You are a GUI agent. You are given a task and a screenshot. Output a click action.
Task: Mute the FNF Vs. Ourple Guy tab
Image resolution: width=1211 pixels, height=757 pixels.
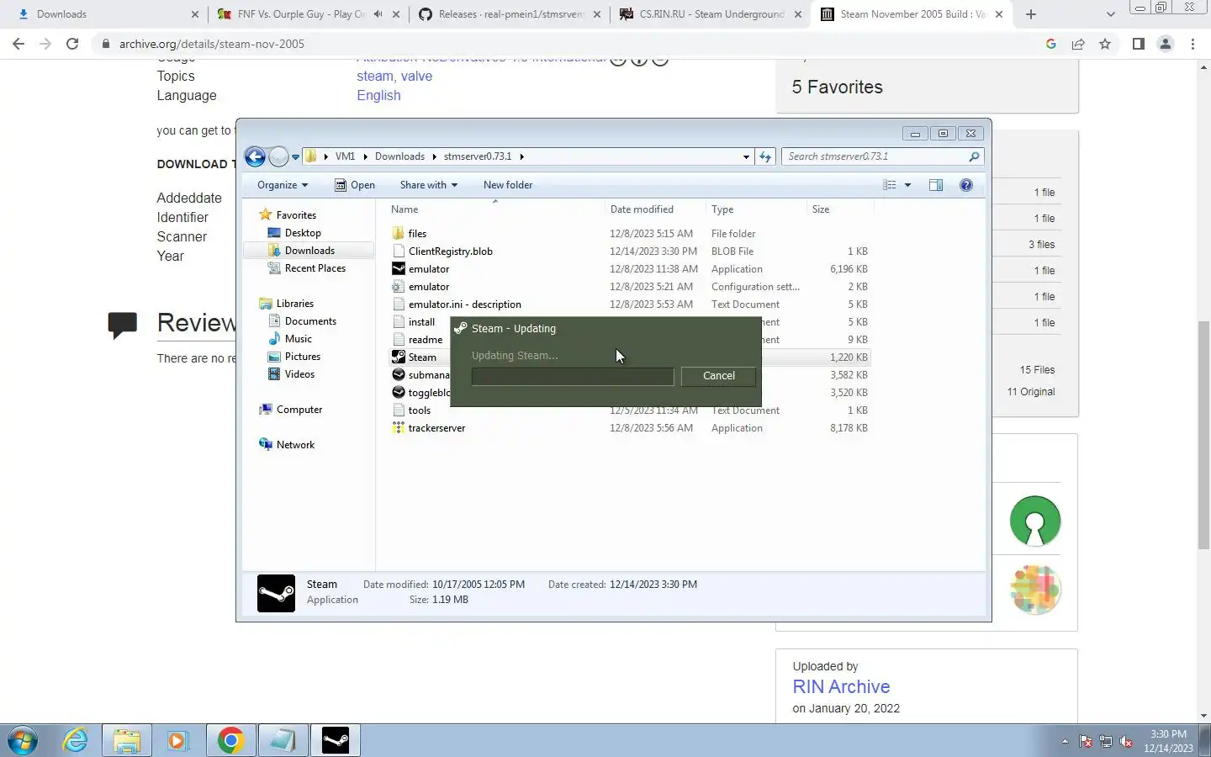tap(378, 14)
